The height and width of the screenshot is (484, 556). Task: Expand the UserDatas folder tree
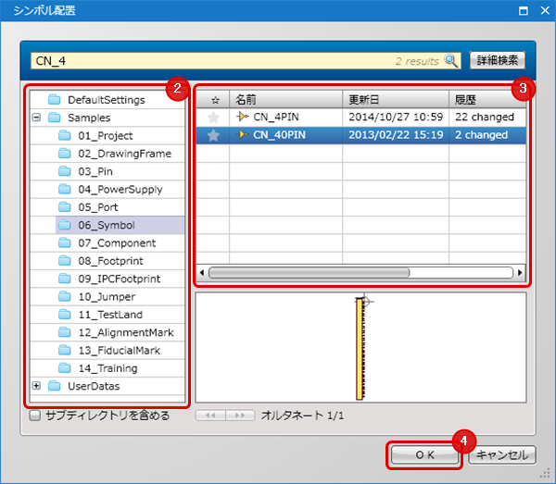(x=36, y=386)
